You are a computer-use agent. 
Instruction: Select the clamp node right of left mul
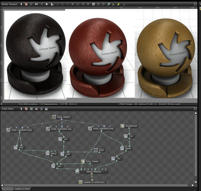click(x=52, y=153)
